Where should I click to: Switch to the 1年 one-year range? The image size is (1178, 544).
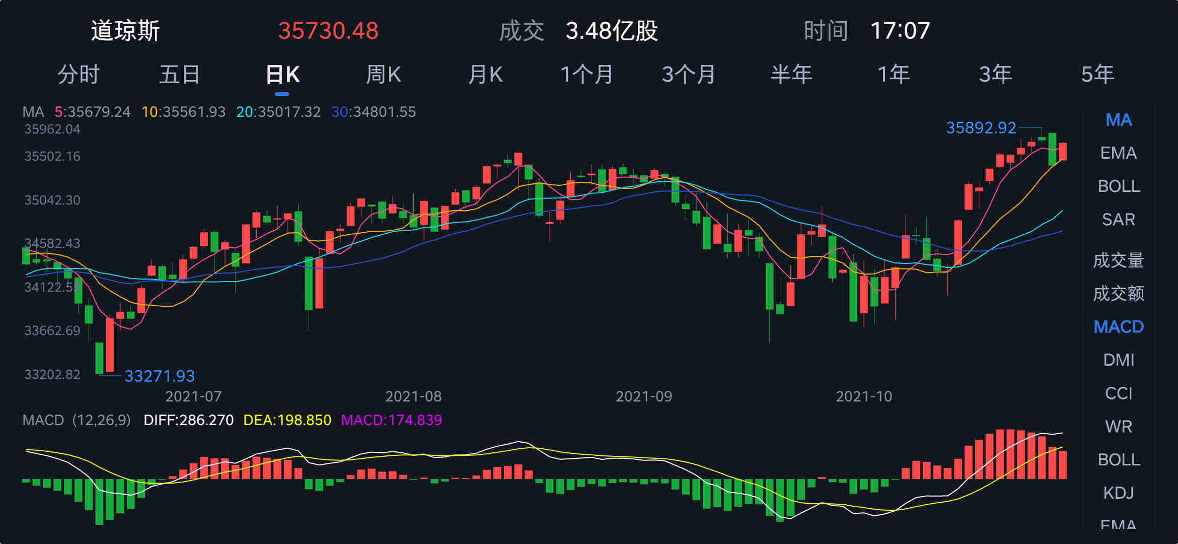pos(894,75)
